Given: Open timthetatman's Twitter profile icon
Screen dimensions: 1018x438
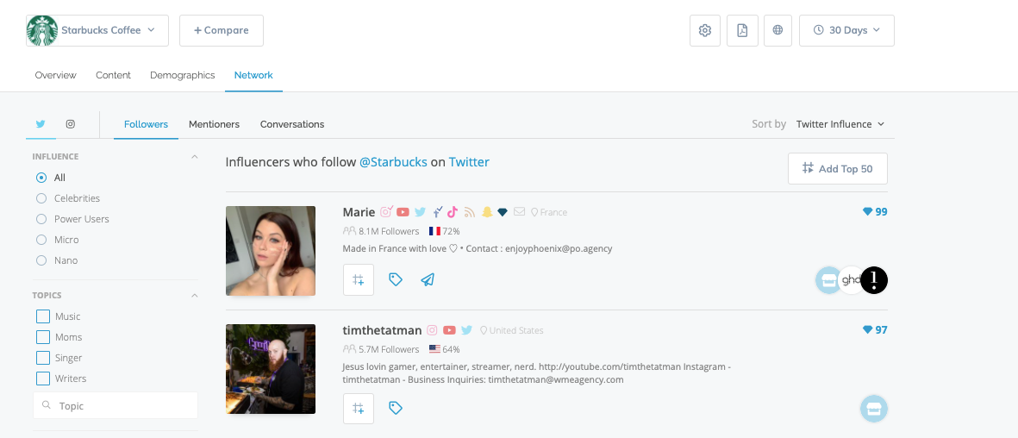Looking at the screenshot, I should pyautogui.click(x=466, y=330).
